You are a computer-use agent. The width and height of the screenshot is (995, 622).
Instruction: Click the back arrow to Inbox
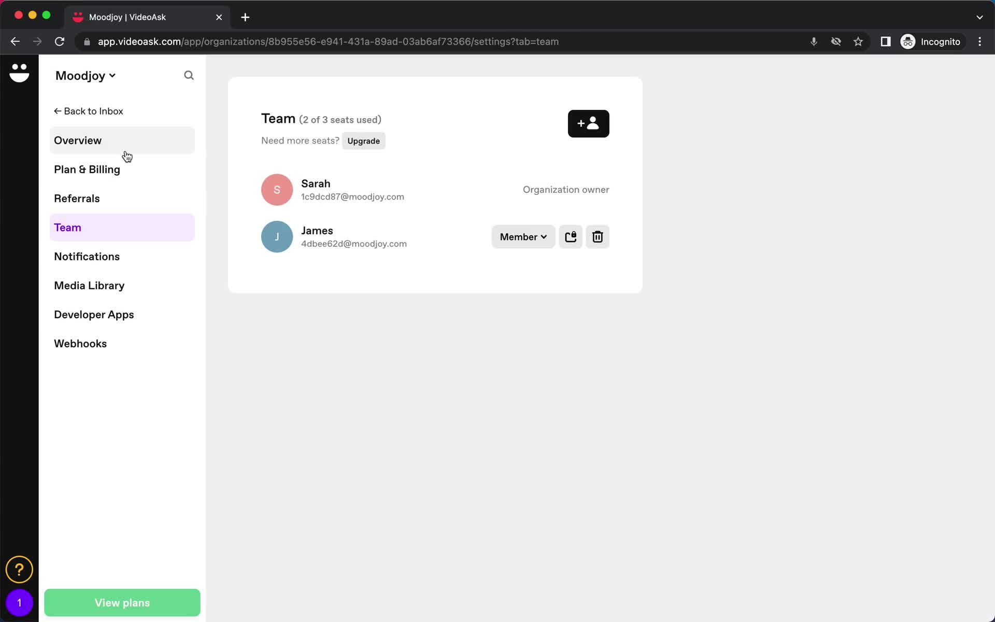58,111
